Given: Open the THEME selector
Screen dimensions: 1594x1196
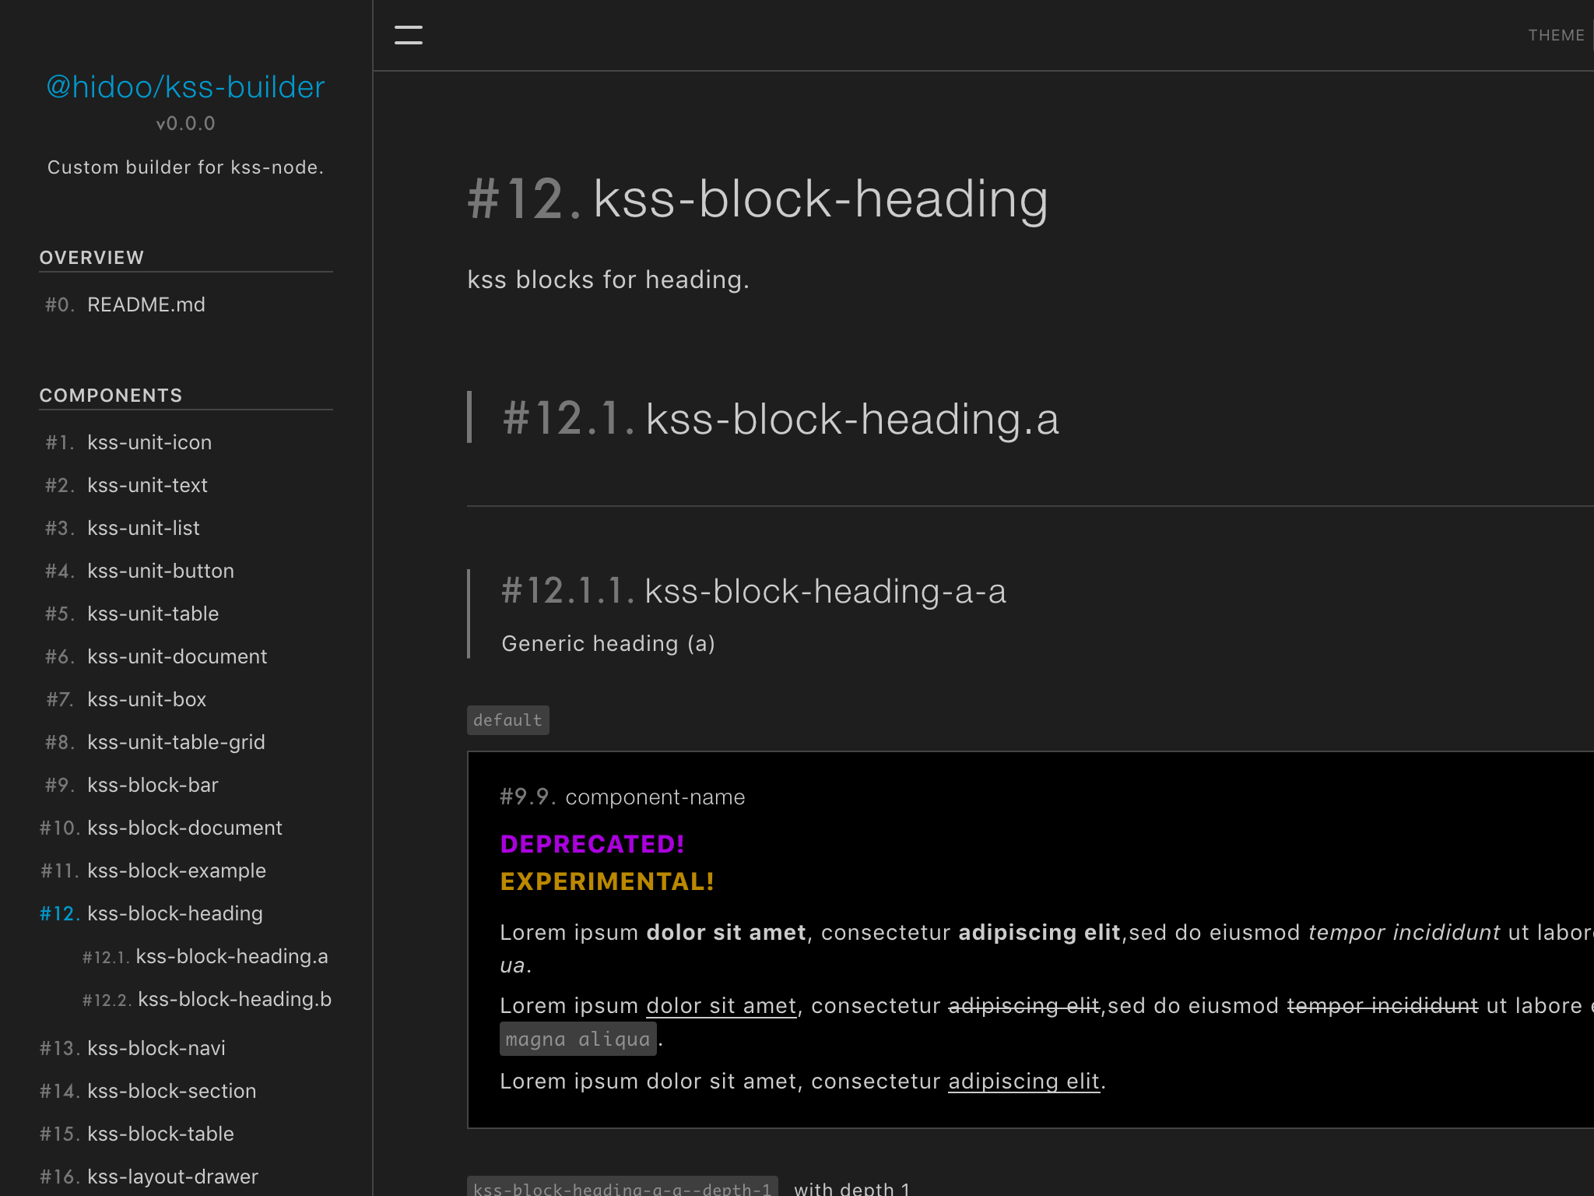Looking at the screenshot, I should [1555, 35].
